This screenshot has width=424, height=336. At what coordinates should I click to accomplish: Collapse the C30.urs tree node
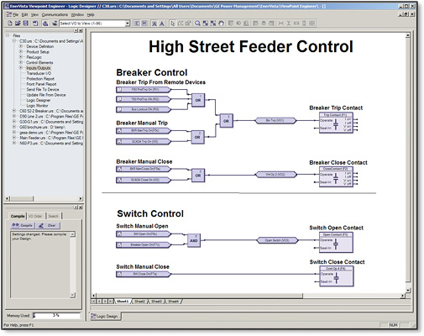tap(14, 41)
